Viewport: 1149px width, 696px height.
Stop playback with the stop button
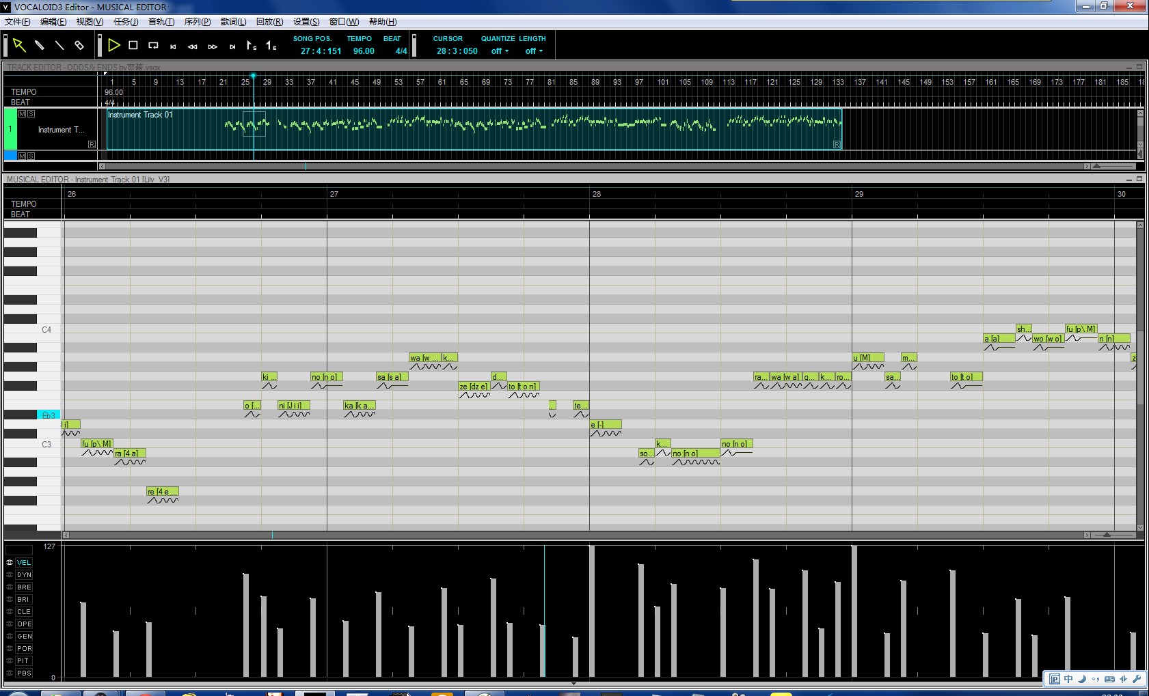(133, 46)
